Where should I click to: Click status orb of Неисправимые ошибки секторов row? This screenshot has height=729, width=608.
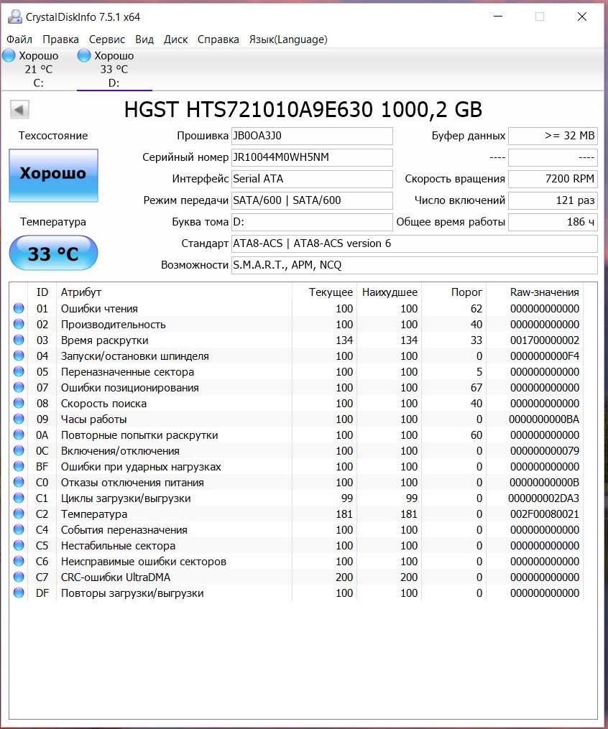[x=19, y=561]
